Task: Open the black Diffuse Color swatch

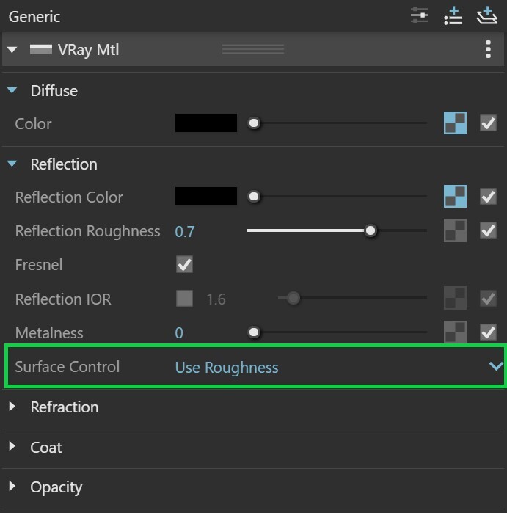Action: 206,123
